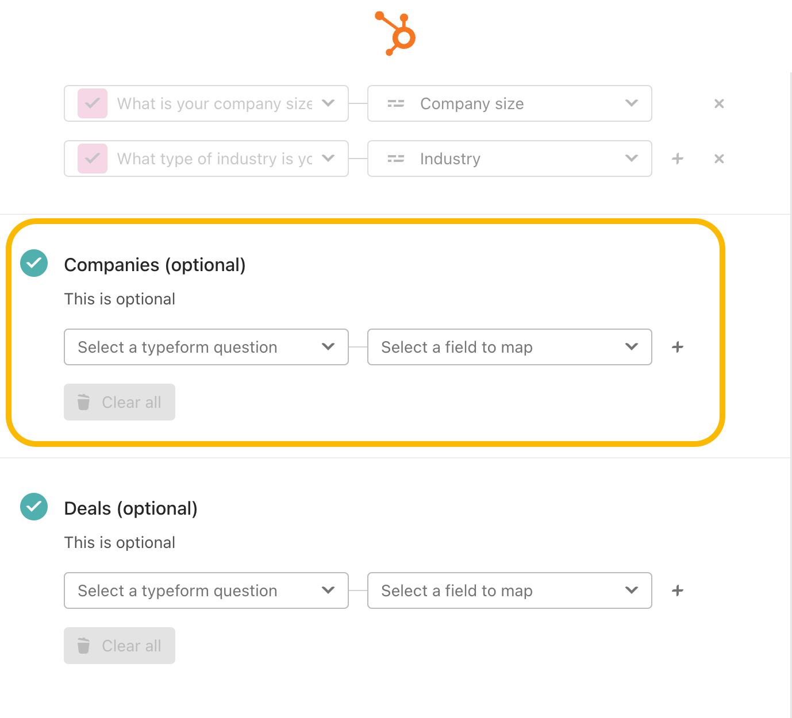Image resolution: width=792 pixels, height=718 pixels.
Task: Open Deals field to map dropdown
Action: pyautogui.click(x=510, y=590)
